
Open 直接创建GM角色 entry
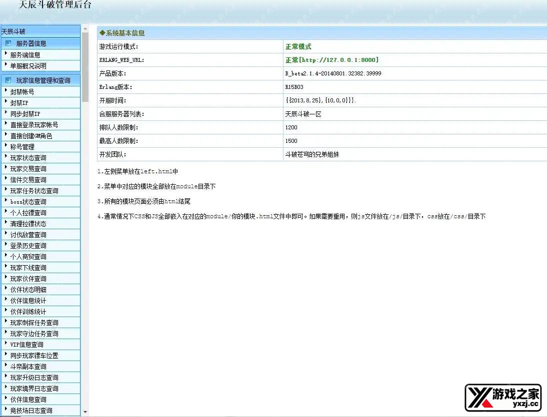coord(31,136)
